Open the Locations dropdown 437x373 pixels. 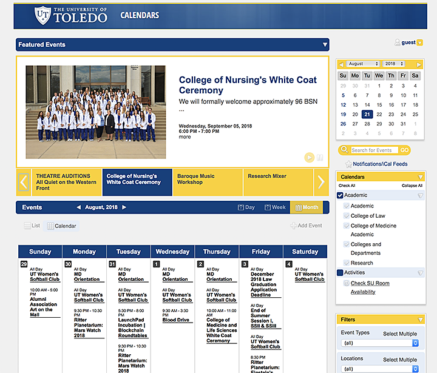click(380, 369)
